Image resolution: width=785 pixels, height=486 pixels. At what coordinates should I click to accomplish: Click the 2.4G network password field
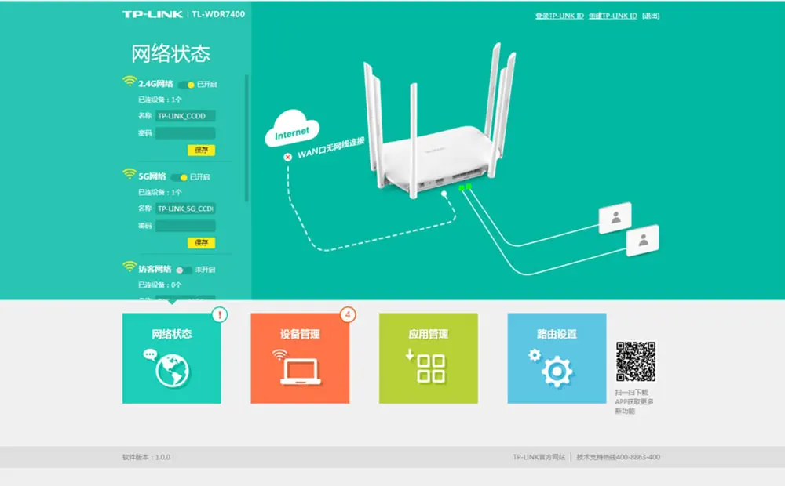click(185, 133)
